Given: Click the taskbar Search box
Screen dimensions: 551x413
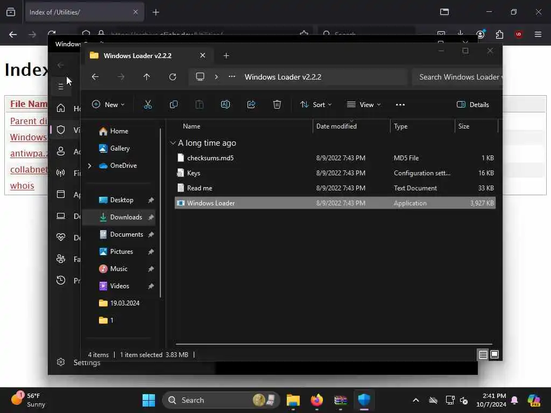Looking at the screenshot, I should pos(221,400).
